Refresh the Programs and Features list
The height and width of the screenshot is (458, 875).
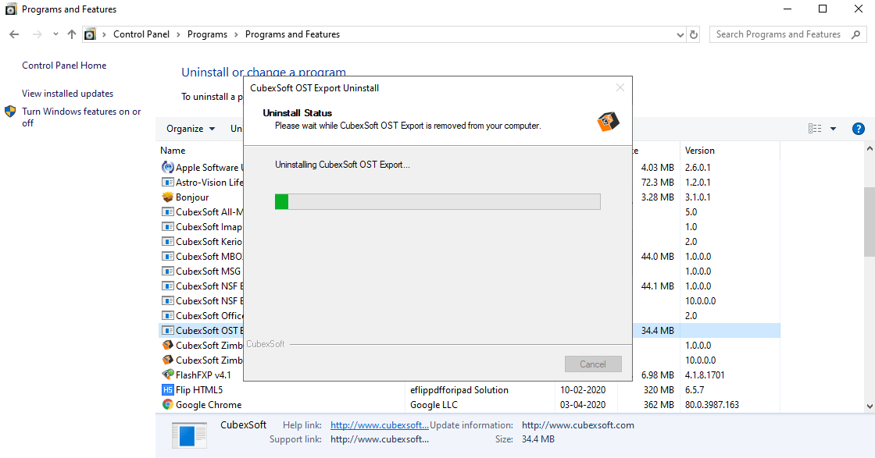click(694, 34)
